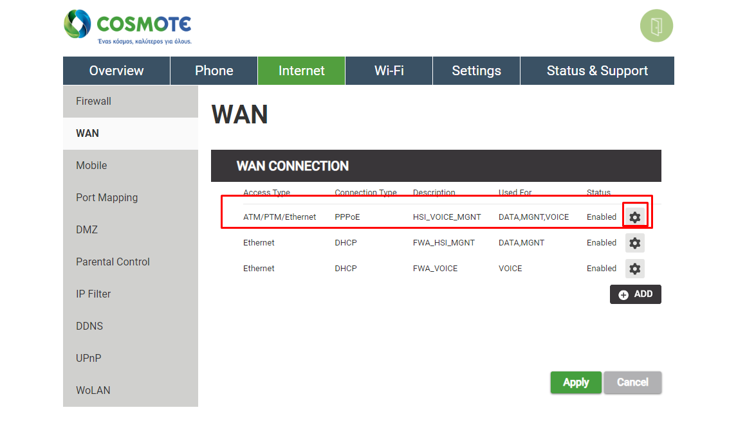Click the green Apply button
Viewport: 756px width, 446px height.
(576, 382)
